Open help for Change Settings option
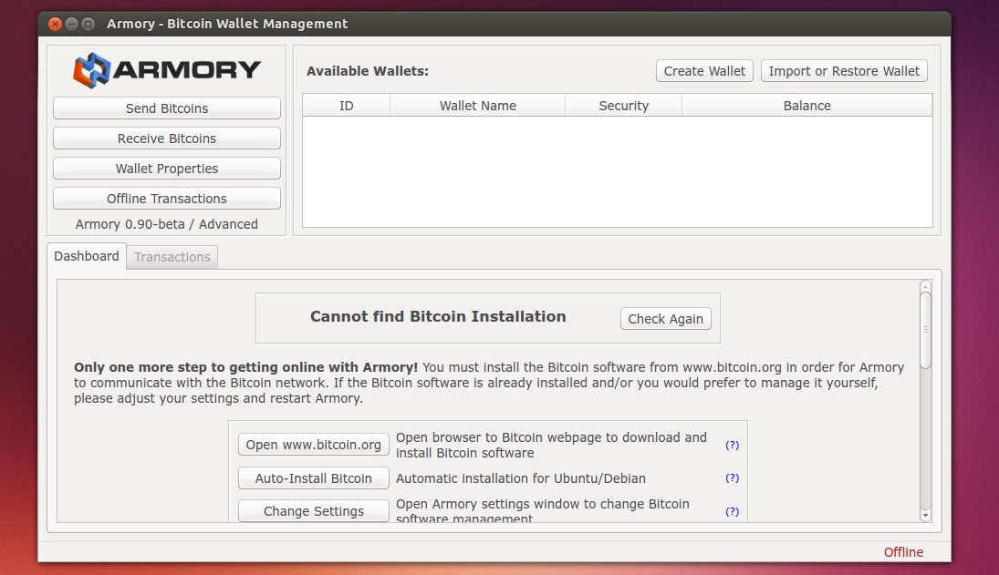The image size is (999, 575). click(x=732, y=511)
